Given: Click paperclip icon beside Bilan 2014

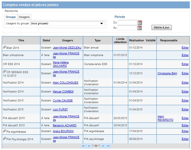Looking at the screenshot, I should coord(4,47).
